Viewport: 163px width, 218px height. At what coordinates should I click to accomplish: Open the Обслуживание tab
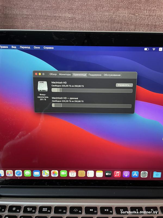coord(112,75)
